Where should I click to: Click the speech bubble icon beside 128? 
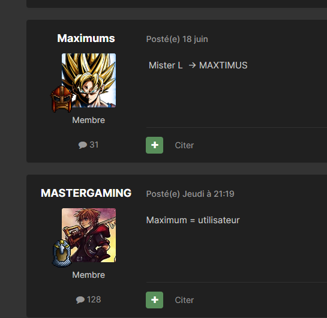tap(80, 299)
